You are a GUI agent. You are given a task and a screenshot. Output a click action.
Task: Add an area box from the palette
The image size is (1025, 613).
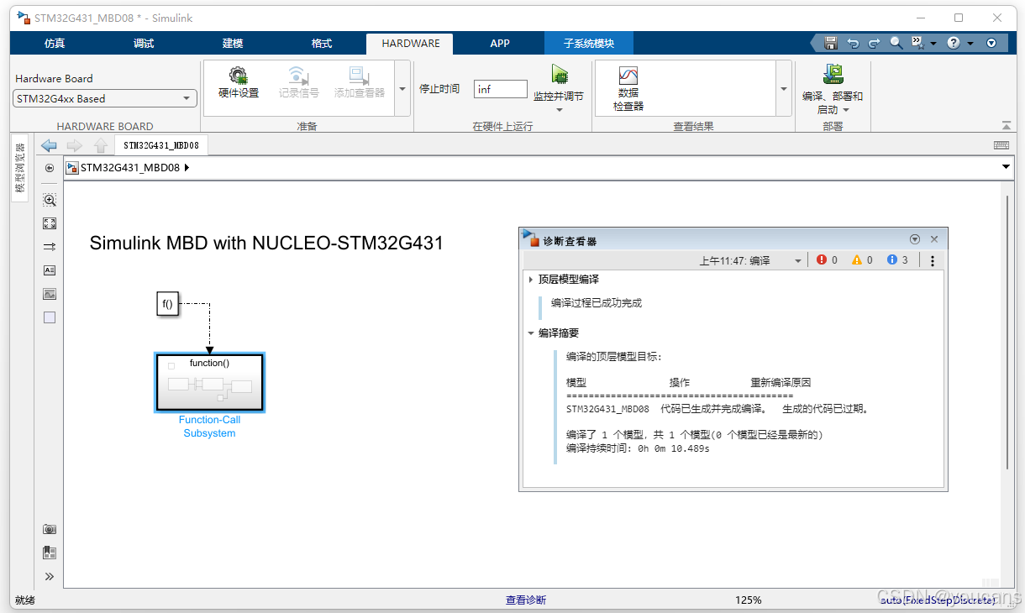pos(50,317)
